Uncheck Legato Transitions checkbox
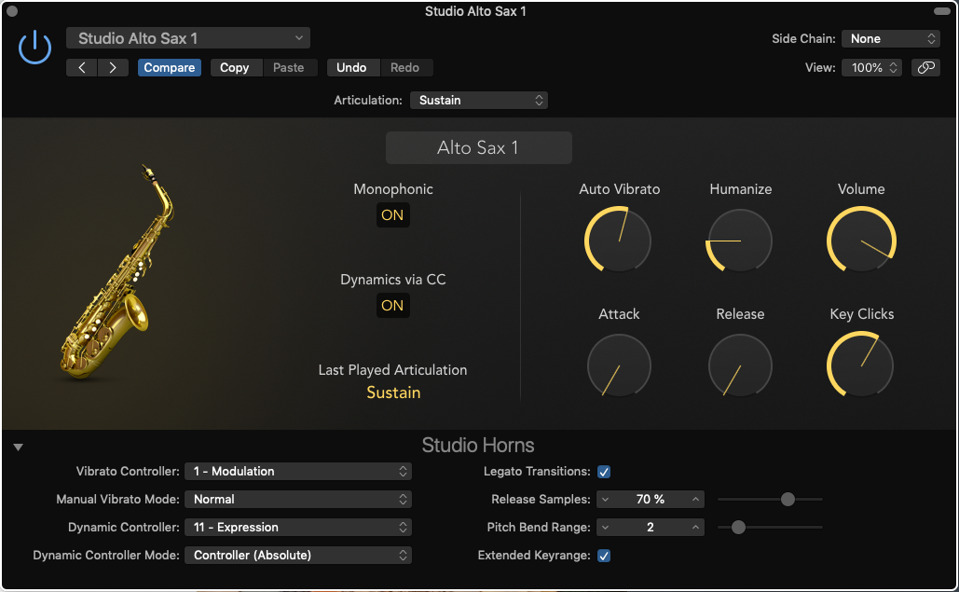 (604, 472)
